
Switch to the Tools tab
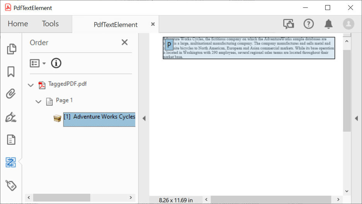coord(50,24)
